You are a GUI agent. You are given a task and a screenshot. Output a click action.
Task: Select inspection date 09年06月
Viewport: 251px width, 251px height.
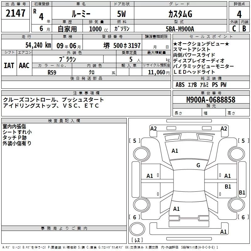[x=69, y=46]
